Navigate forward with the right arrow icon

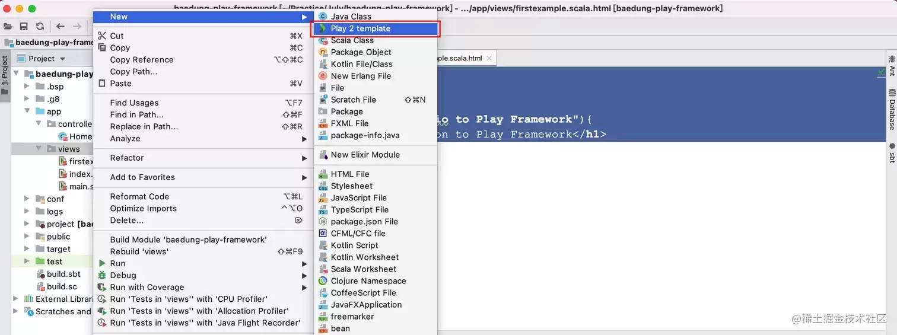pyautogui.click(x=77, y=26)
